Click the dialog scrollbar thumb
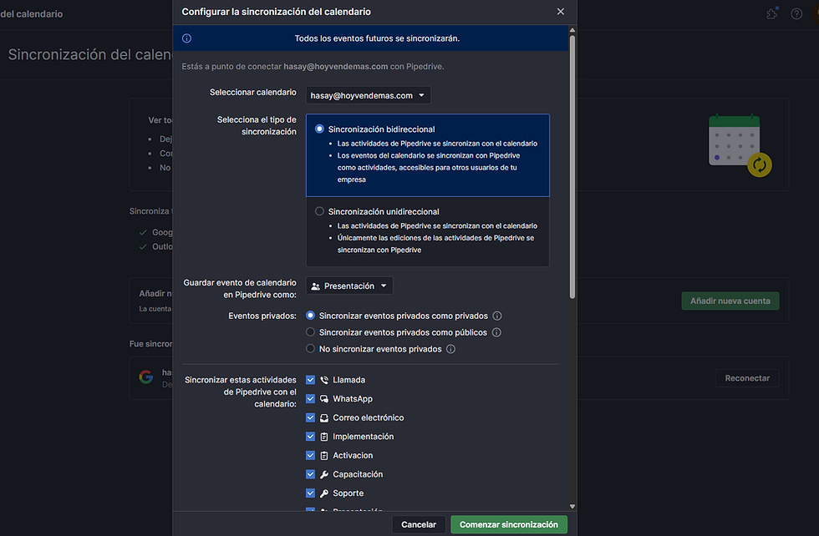 (572, 167)
